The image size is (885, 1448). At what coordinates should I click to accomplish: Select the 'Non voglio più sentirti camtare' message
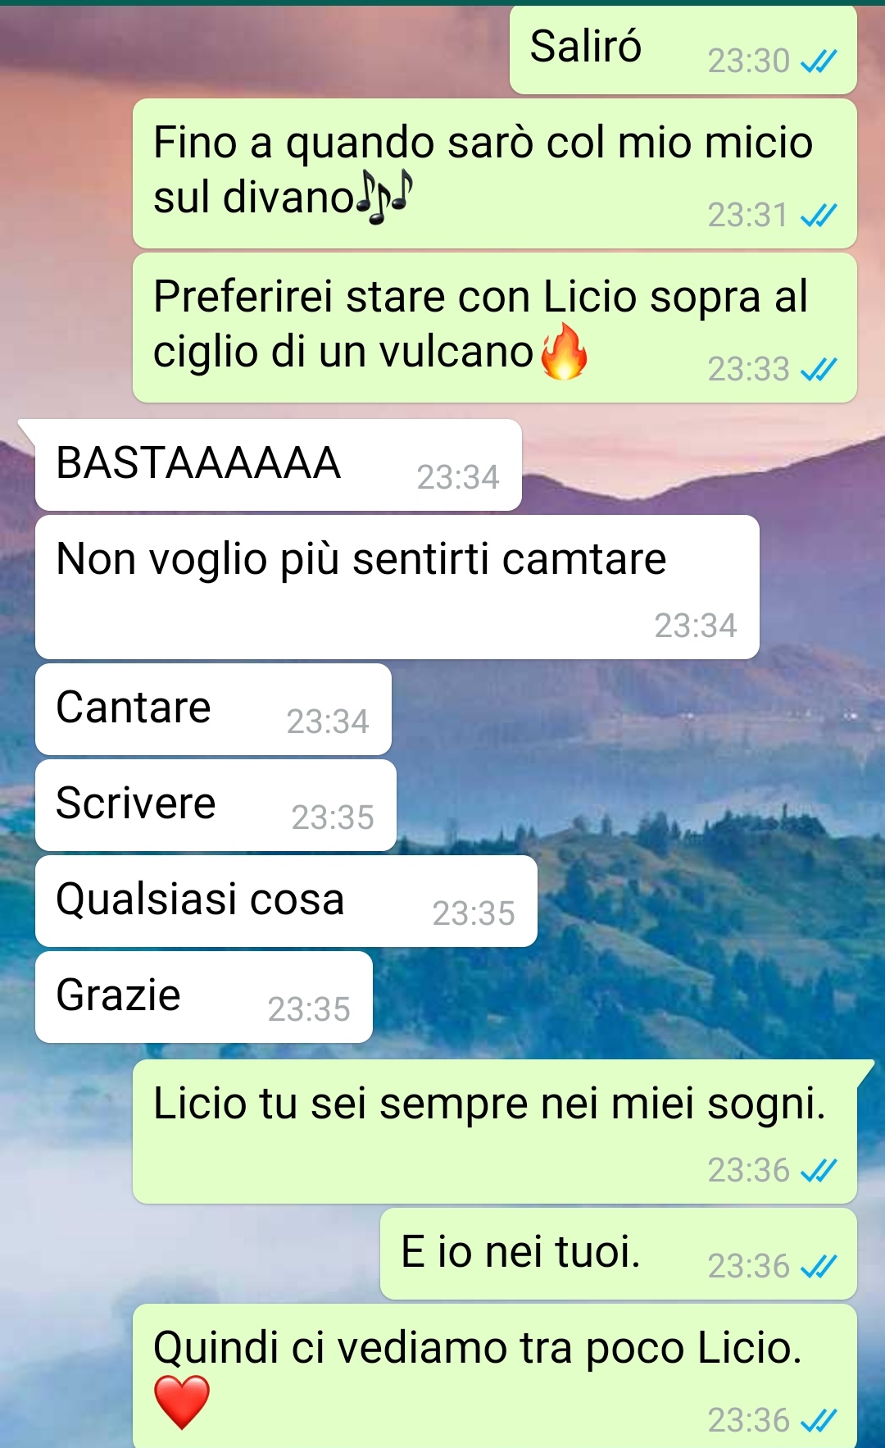click(397, 587)
